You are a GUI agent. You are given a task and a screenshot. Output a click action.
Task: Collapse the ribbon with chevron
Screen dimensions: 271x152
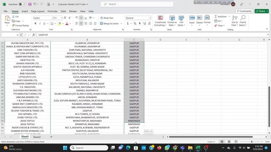267,29
